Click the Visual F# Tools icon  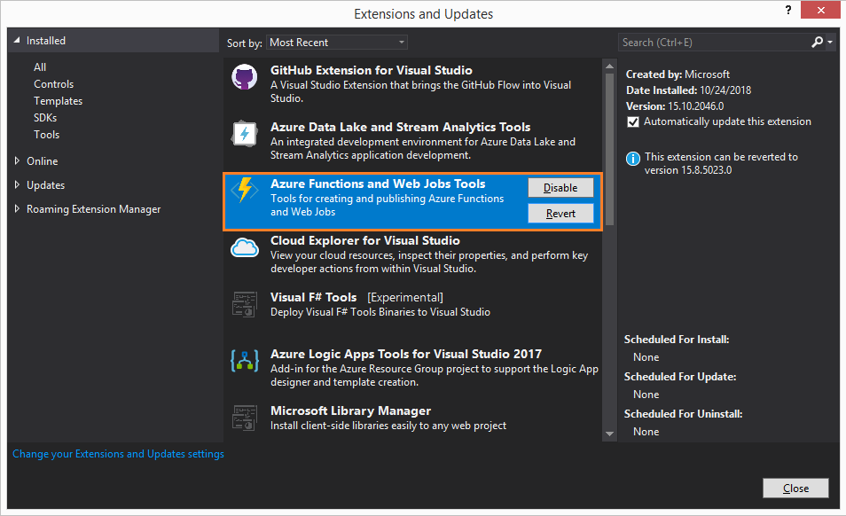[245, 304]
